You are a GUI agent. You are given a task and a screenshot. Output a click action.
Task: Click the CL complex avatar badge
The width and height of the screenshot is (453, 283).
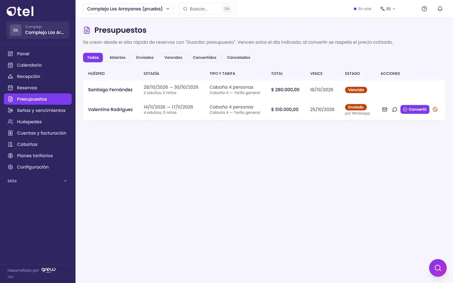(x=16, y=30)
